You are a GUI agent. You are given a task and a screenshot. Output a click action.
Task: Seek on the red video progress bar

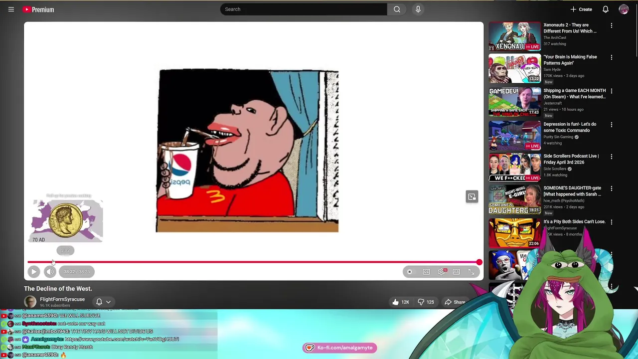click(253, 262)
